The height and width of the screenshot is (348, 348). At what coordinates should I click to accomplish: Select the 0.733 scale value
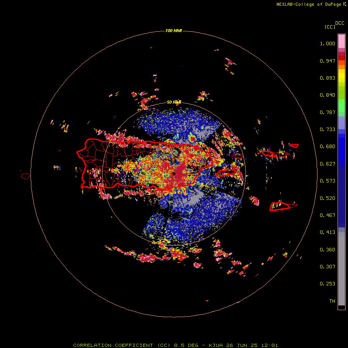[x=328, y=130]
